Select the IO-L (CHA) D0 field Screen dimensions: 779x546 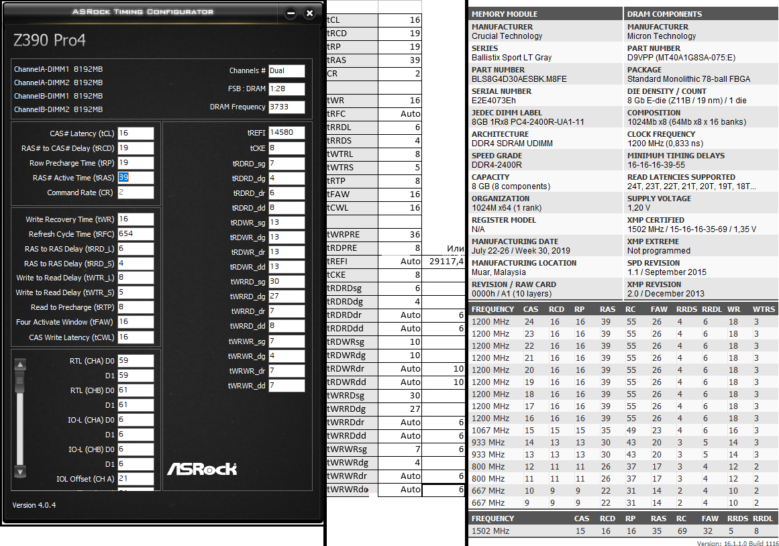click(x=136, y=420)
